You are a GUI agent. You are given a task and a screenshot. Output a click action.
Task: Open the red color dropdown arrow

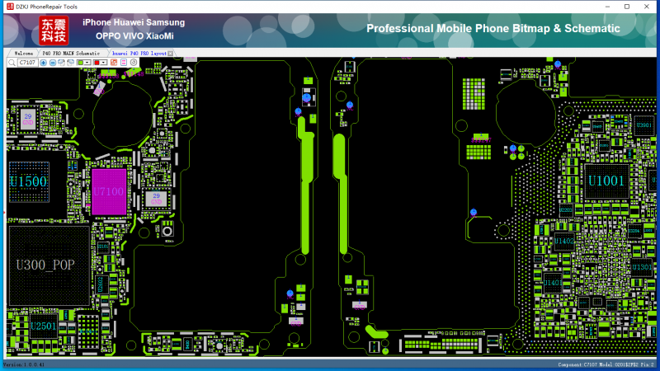tap(104, 63)
